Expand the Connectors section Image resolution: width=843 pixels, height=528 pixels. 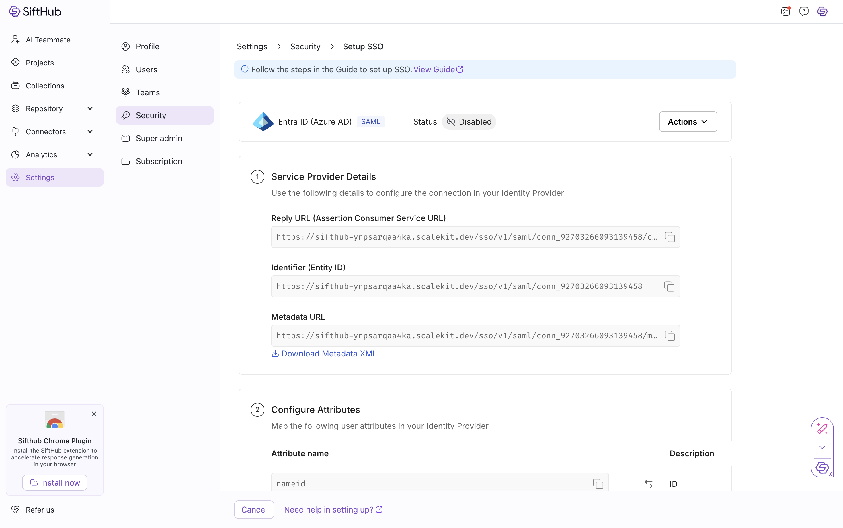click(x=90, y=132)
